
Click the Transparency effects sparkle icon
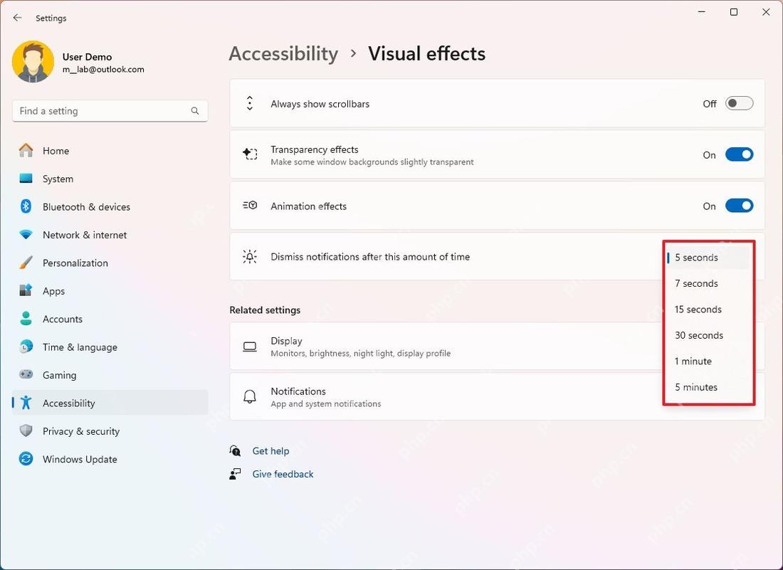click(x=250, y=154)
